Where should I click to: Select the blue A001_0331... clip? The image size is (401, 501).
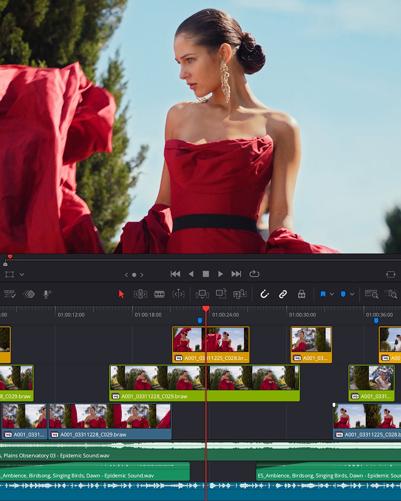tap(25, 421)
